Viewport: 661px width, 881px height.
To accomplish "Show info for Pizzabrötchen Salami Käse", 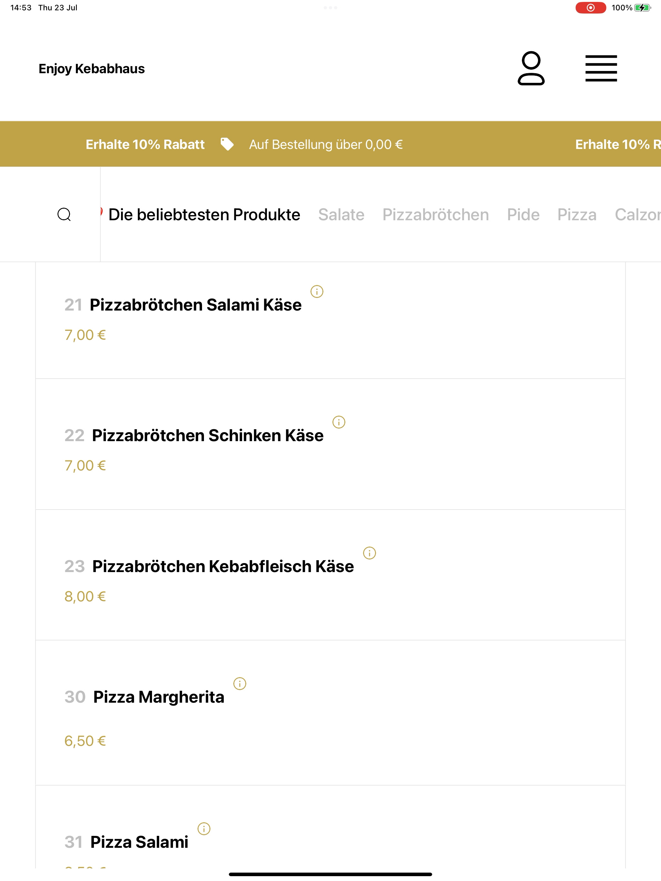I will (317, 292).
